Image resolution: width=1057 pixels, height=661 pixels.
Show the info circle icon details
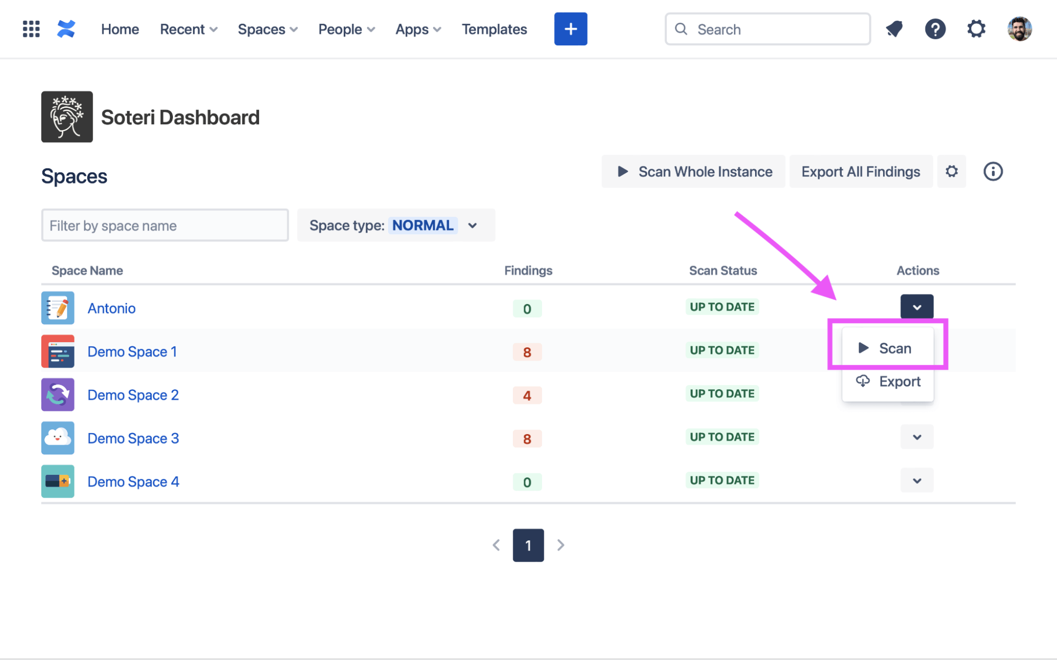click(992, 171)
